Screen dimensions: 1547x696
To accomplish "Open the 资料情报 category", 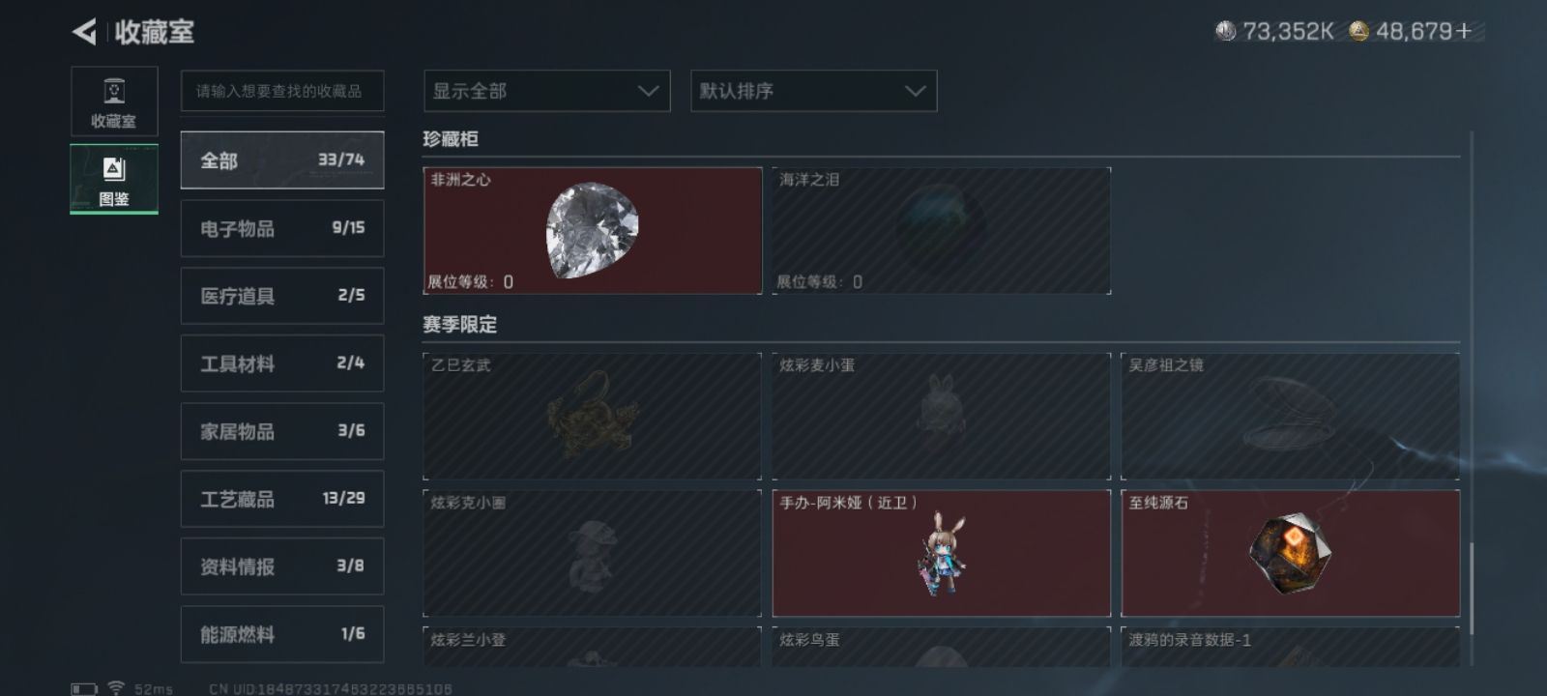I will (x=282, y=566).
